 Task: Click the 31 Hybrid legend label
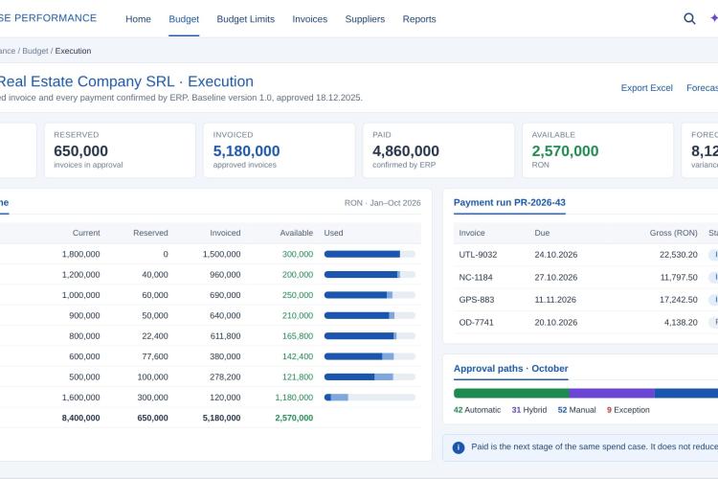528,410
